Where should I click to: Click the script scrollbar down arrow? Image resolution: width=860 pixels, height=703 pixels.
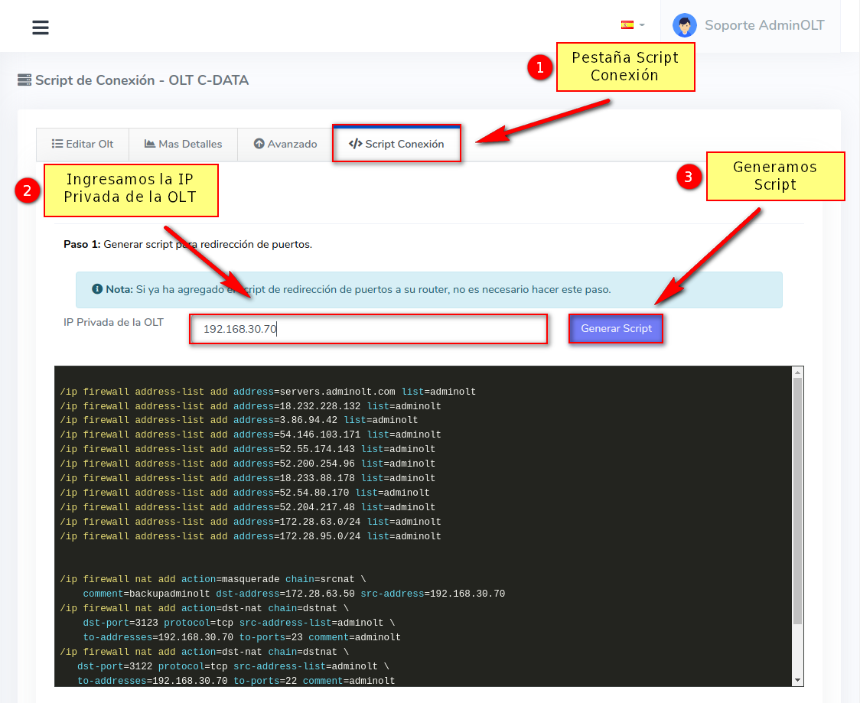click(x=798, y=680)
